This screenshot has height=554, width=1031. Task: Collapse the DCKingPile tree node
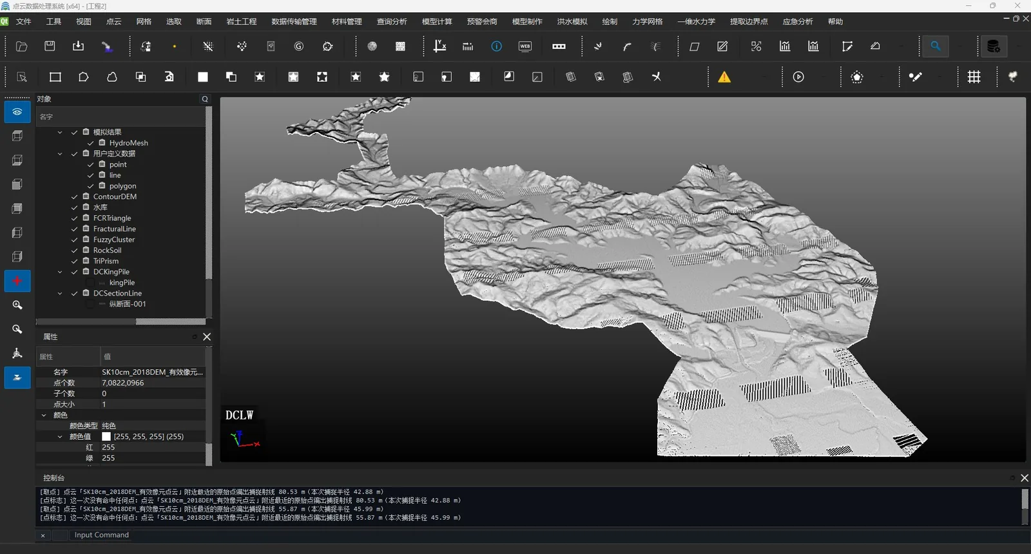click(x=60, y=272)
